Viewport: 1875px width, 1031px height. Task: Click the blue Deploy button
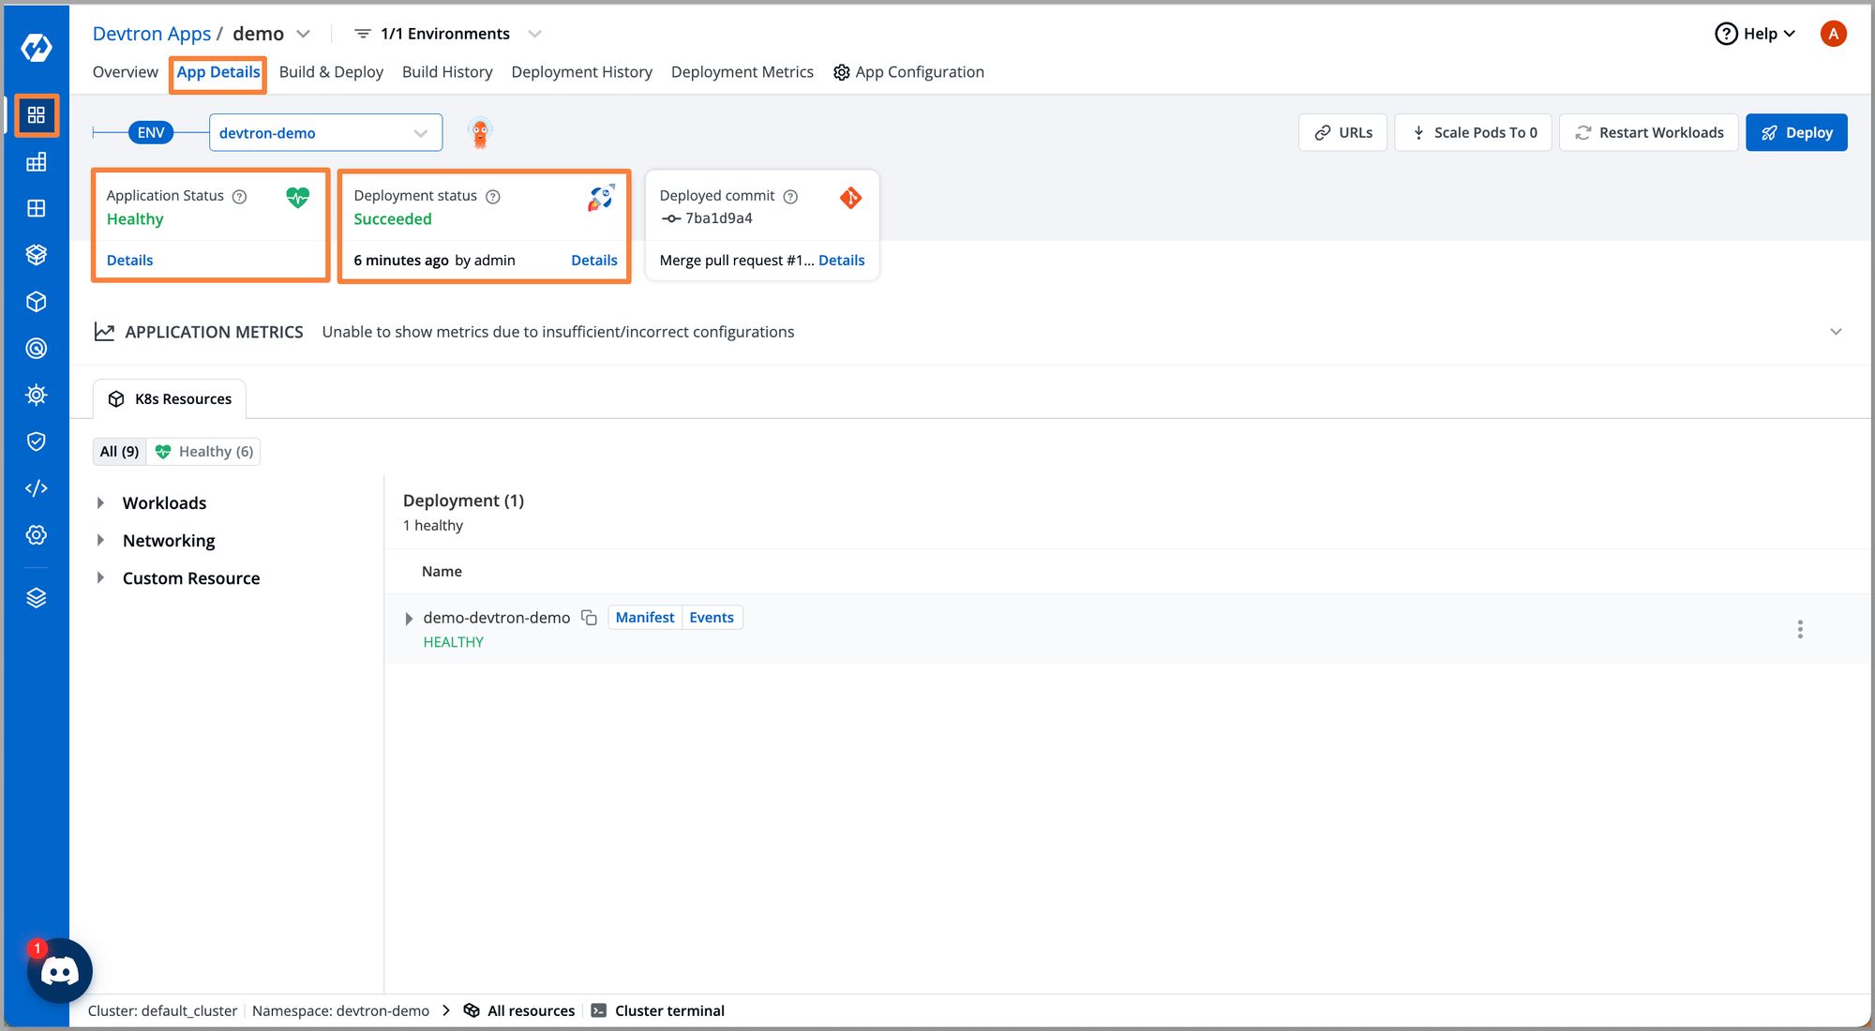pyautogui.click(x=1796, y=133)
